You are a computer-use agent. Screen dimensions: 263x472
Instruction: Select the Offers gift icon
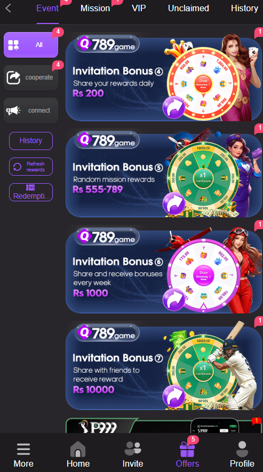click(x=187, y=449)
